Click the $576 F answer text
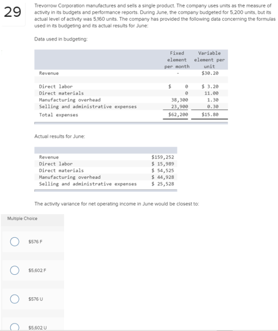Viewport: 278px width, 331px height. tap(35, 242)
